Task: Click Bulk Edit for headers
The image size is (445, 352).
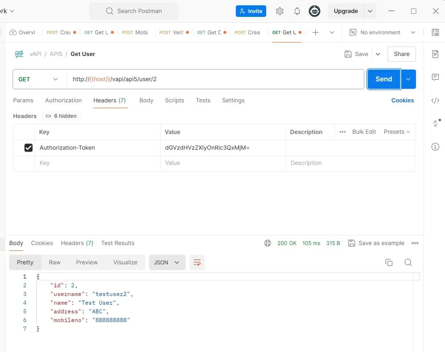Action: (364, 132)
